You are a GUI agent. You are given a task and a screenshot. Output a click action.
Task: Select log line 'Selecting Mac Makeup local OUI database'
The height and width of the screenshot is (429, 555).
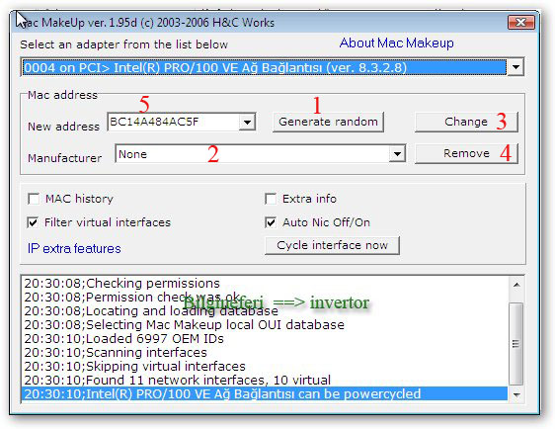coord(265,325)
